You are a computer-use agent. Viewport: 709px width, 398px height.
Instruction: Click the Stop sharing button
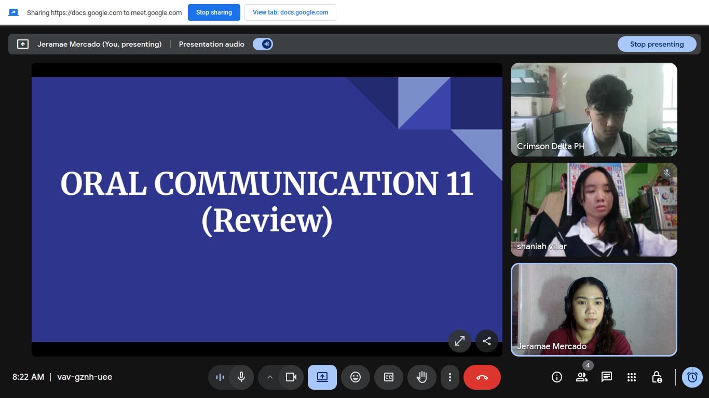214,12
